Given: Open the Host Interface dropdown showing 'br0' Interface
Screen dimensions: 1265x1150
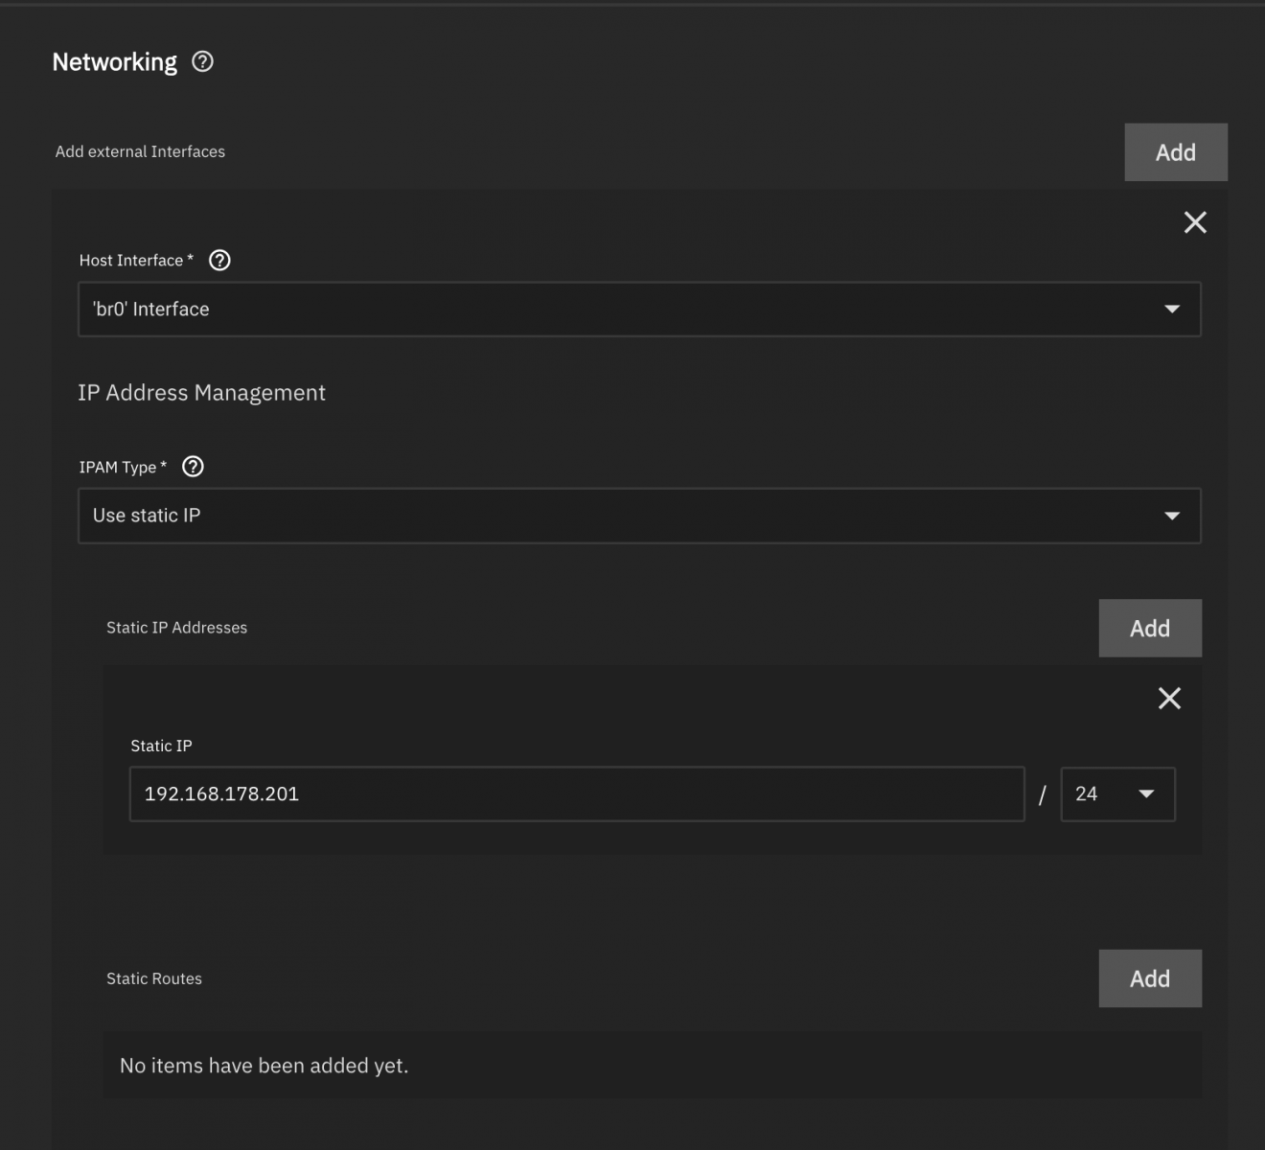Looking at the screenshot, I should [x=639, y=310].
